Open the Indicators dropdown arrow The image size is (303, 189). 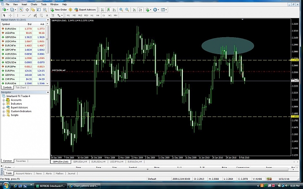(x=151, y=10)
